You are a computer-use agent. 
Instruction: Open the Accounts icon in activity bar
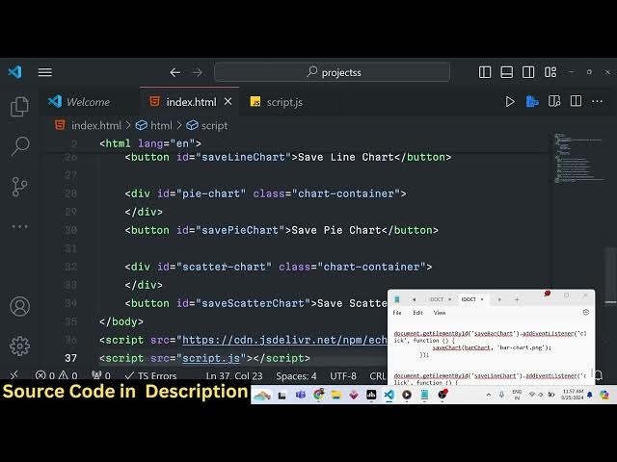click(19, 307)
